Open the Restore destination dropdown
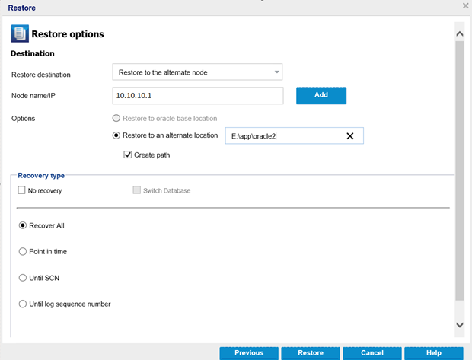The height and width of the screenshot is (360, 472). 197,72
